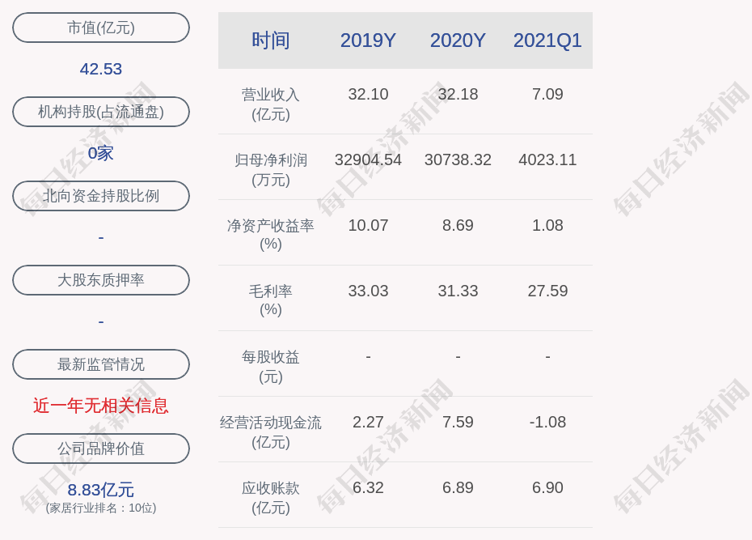Viewport: 752px width, 540px height.
Task: Select receivables value 6.90
Action: click(x=547, y=487)
